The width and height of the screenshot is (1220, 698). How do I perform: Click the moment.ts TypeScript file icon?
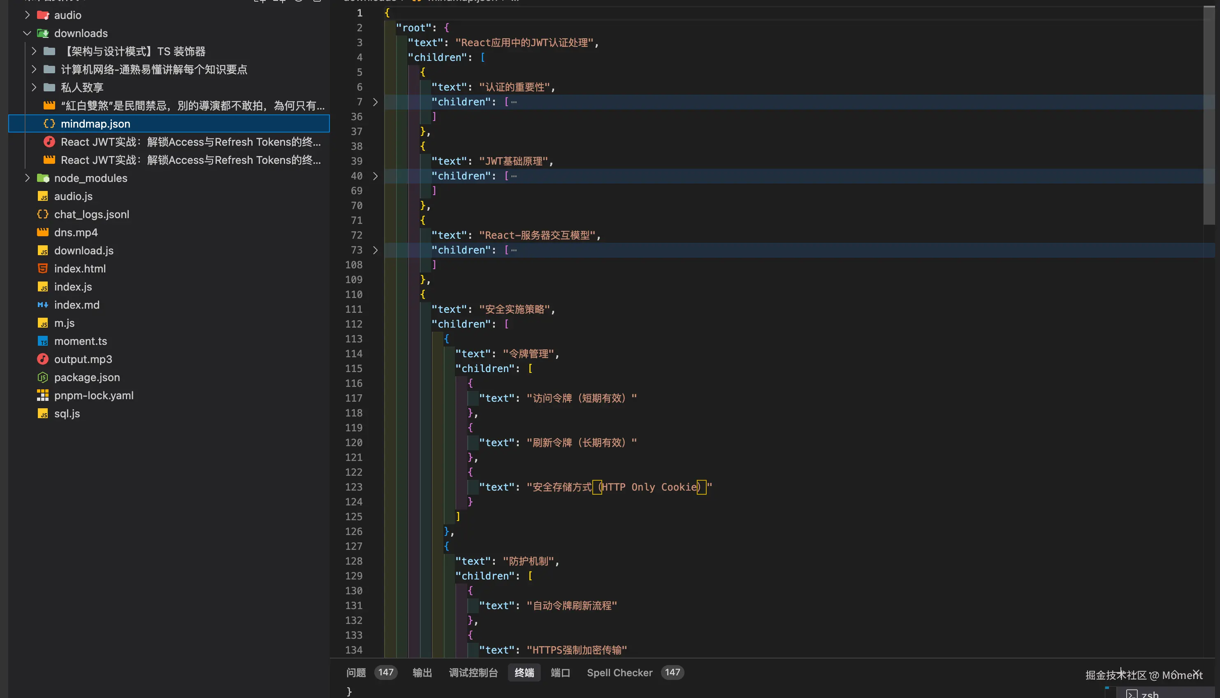(x=43, y=341)
